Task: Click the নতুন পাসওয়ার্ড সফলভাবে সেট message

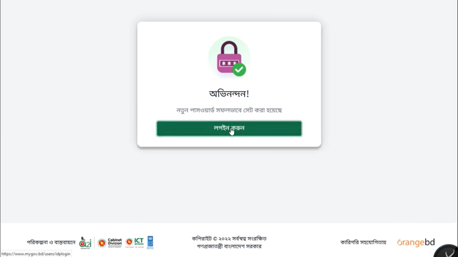Action: click(229, 110)
